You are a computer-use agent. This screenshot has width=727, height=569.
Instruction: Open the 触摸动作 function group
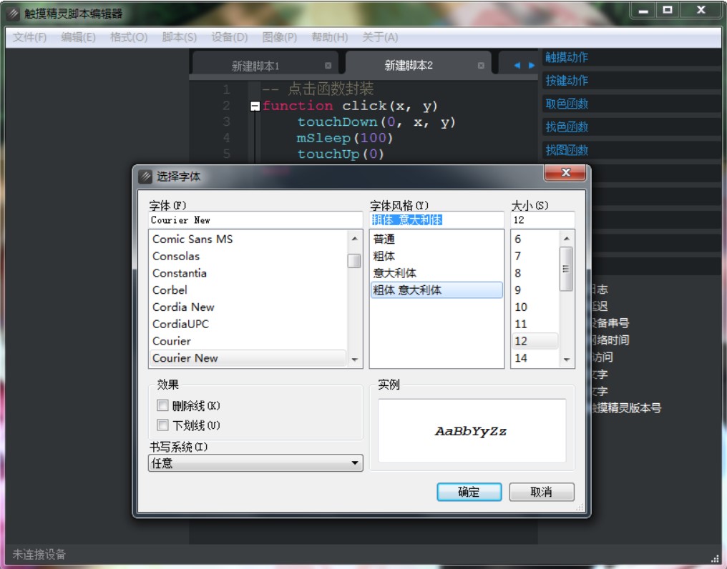(632, 57)
